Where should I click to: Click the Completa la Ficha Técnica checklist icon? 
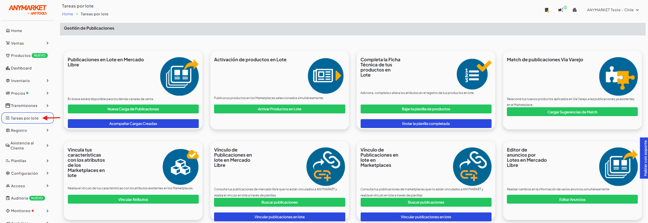[x=474, y=74]
